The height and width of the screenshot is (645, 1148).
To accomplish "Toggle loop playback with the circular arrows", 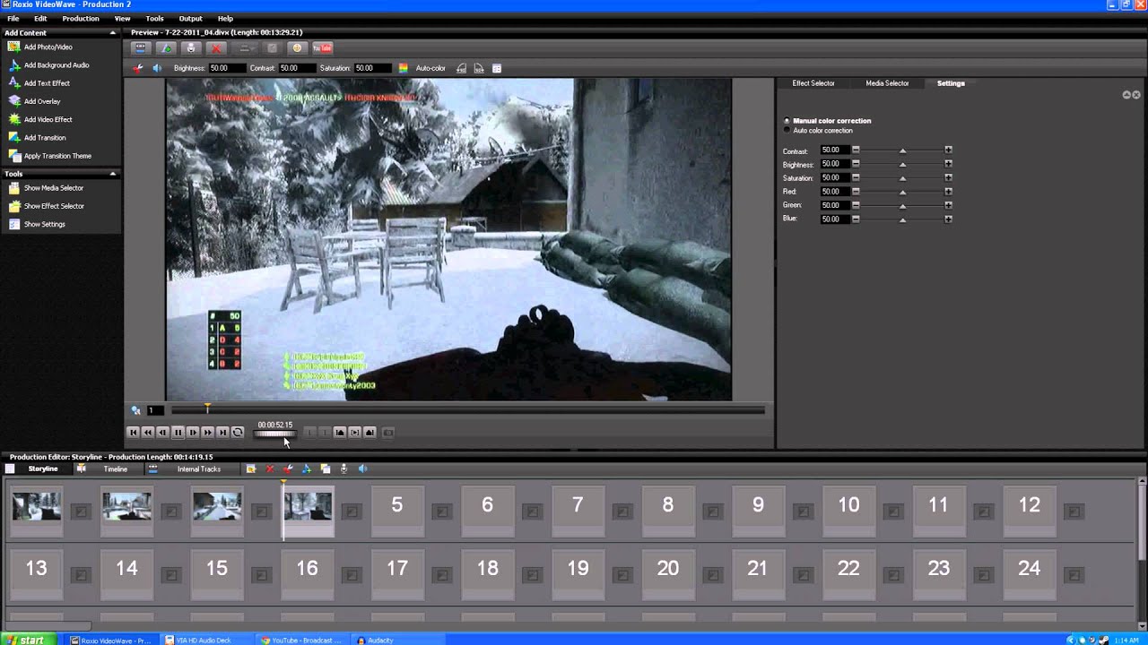I will coord(238,433).
